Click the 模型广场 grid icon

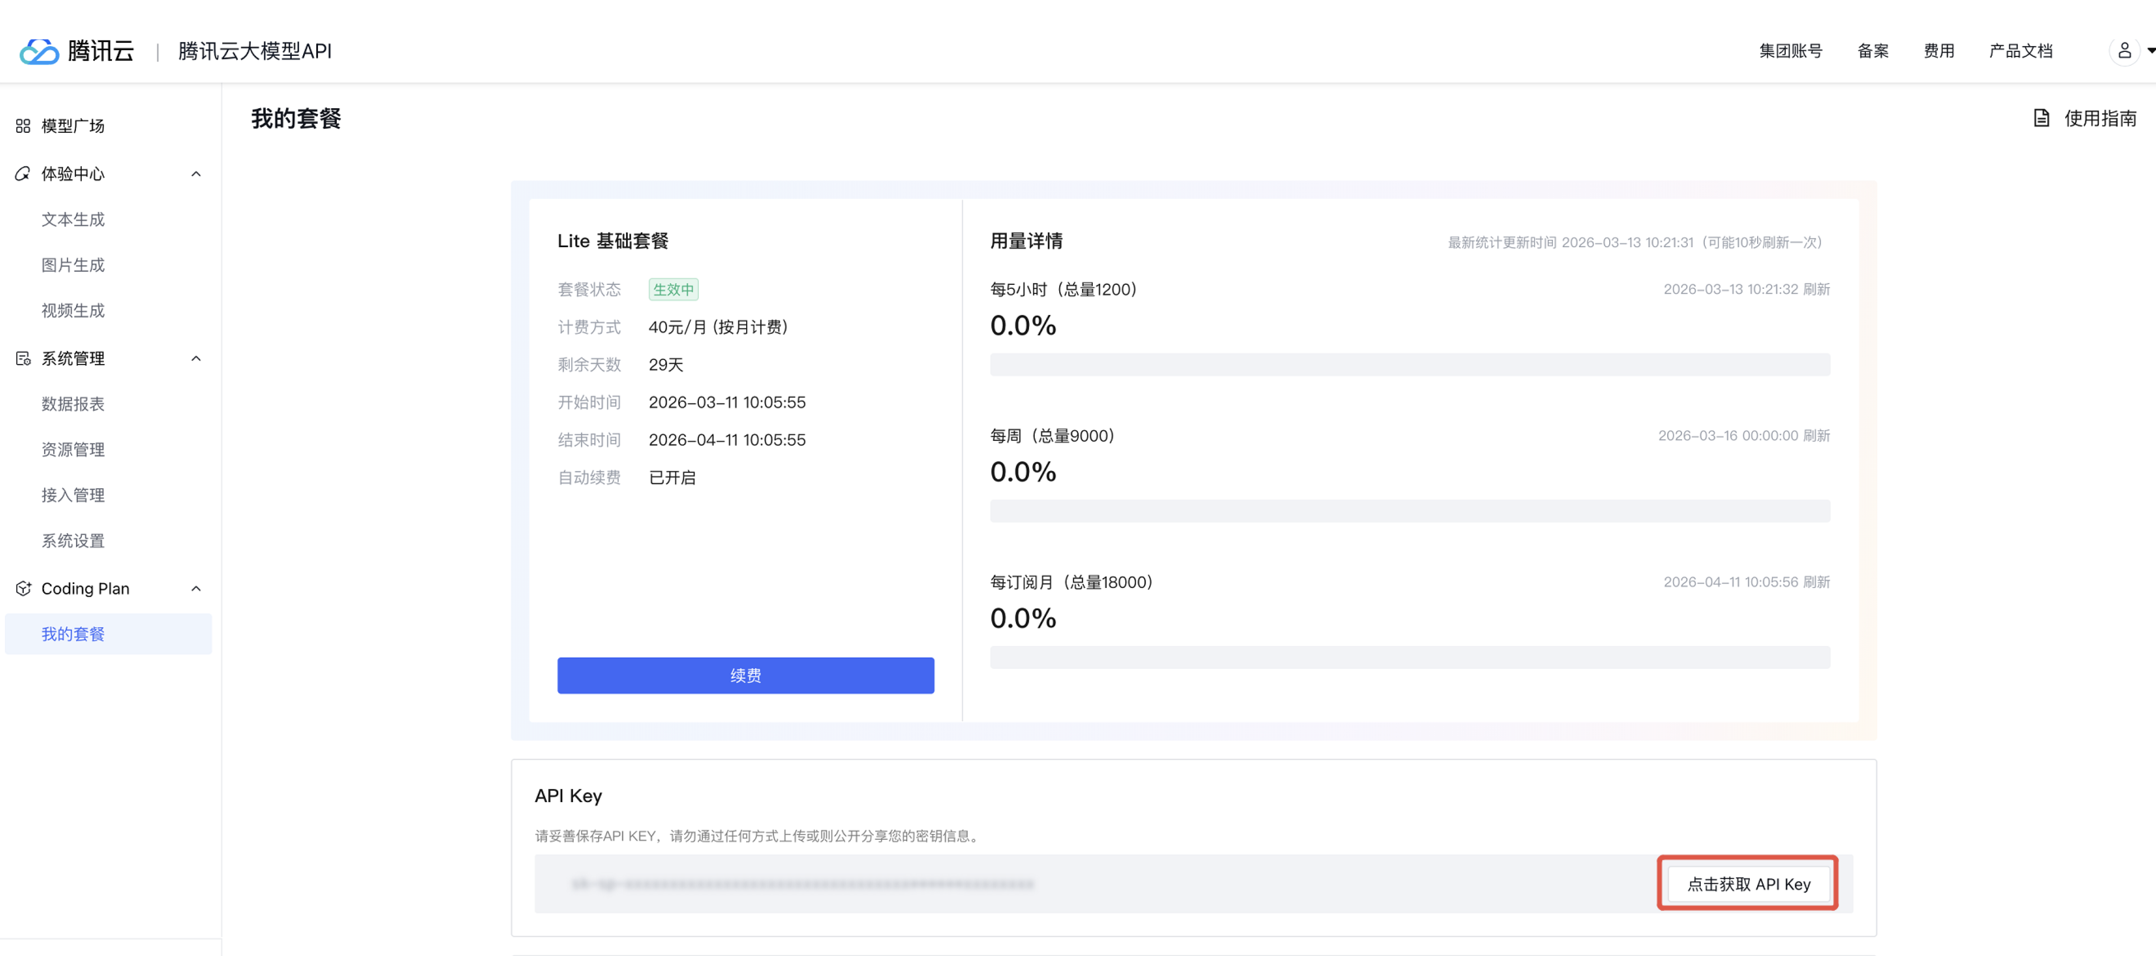[x=23, y=126]
